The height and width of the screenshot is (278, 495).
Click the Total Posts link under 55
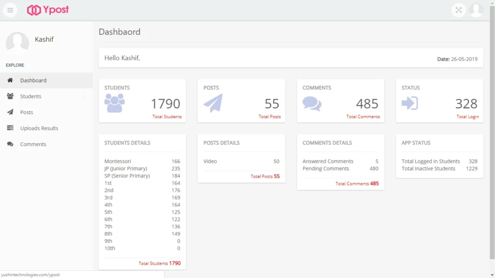pyautogui.click(x=269, y=117)
